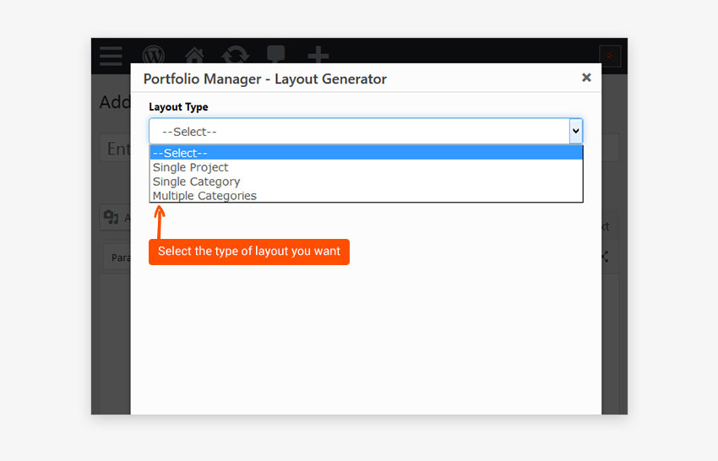Click the updates refresh icon
Viewport: 718px width, 461px height.
click(235, 56)
